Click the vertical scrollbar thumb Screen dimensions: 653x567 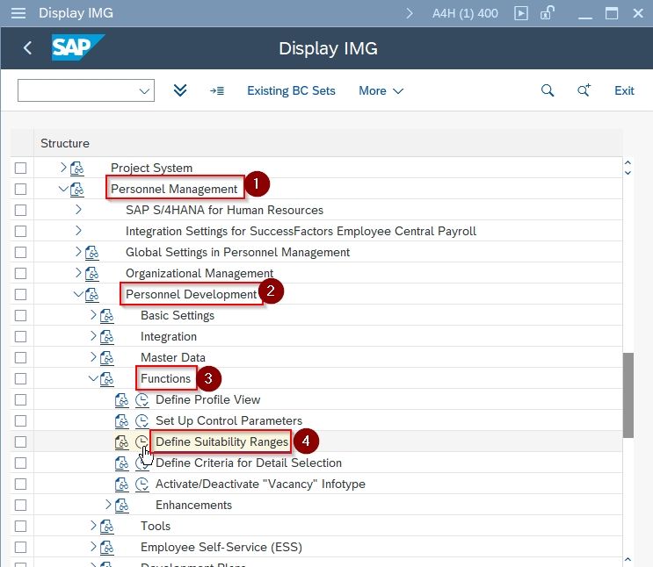[628, 395]
